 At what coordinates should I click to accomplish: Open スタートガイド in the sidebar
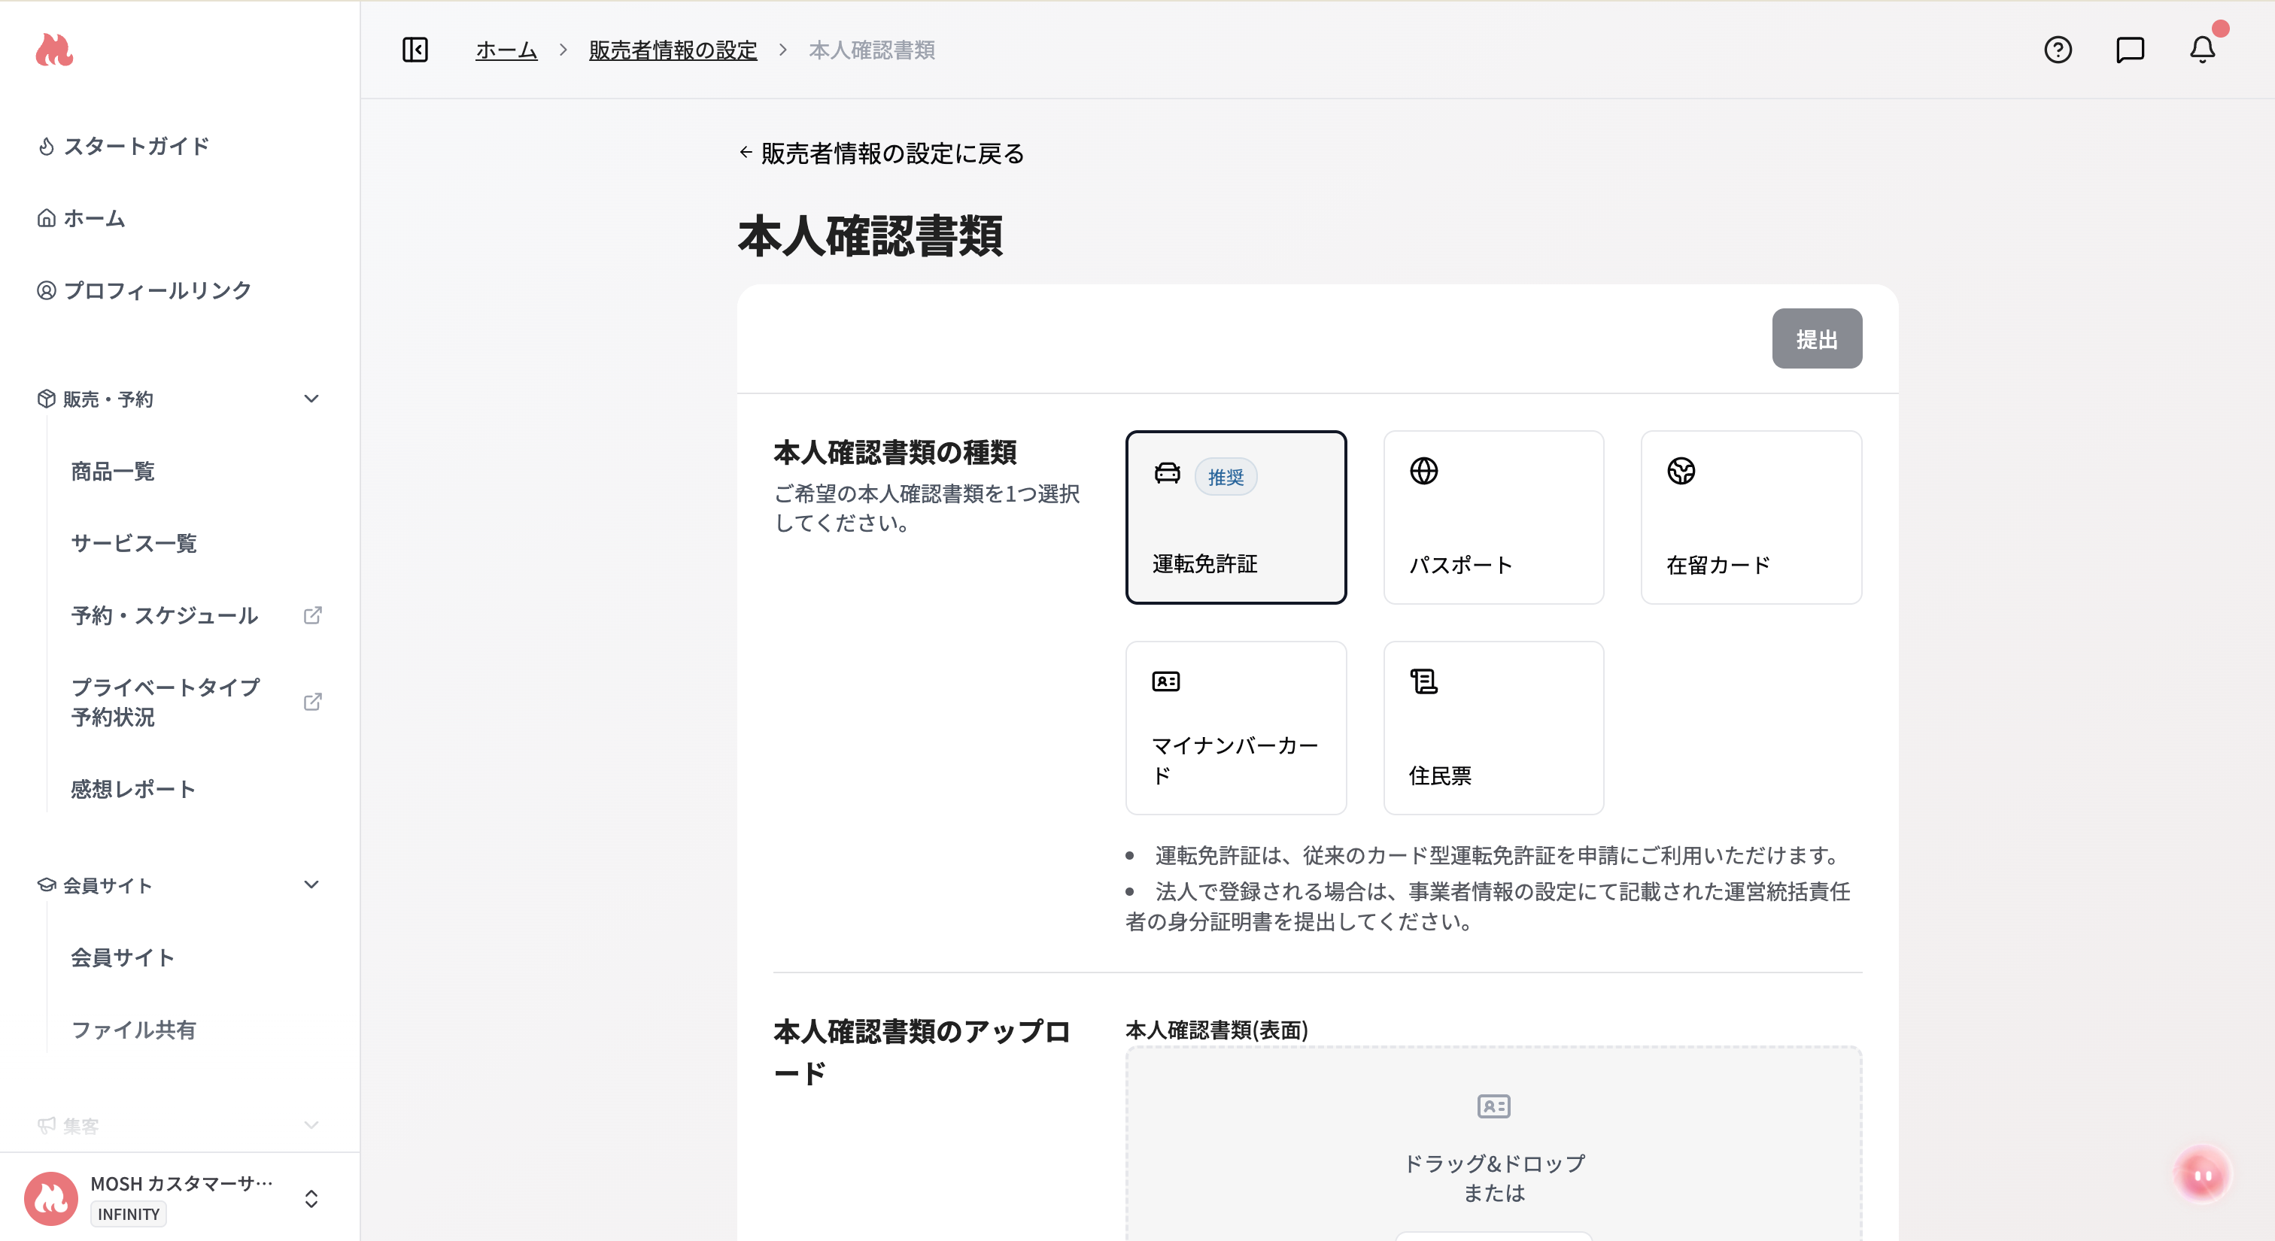[123, 146]
